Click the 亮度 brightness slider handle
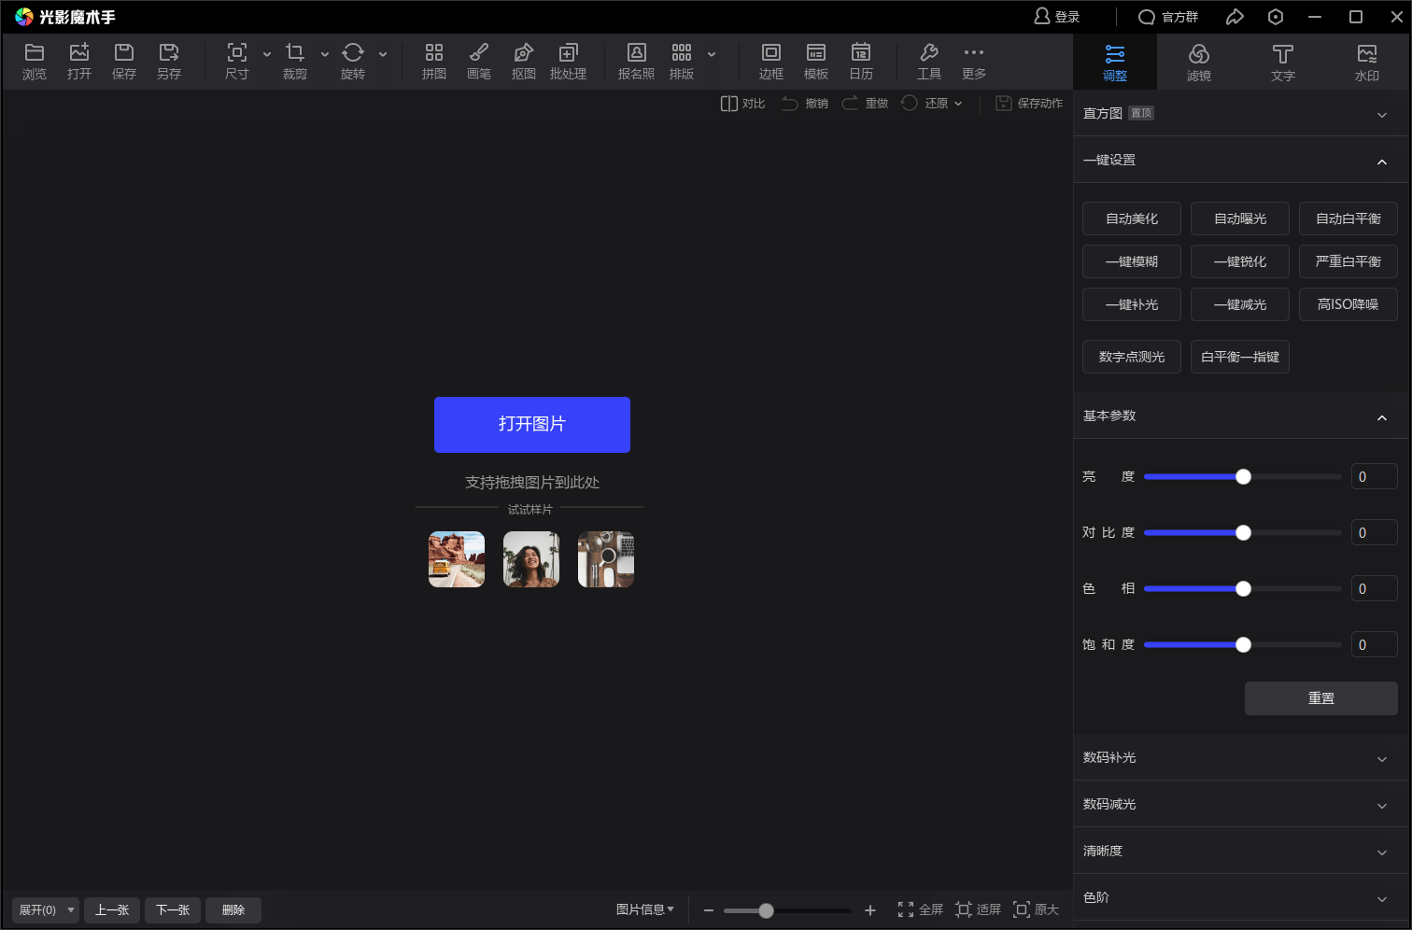This screenshot has width=1412, height=930. [1243, 477]
